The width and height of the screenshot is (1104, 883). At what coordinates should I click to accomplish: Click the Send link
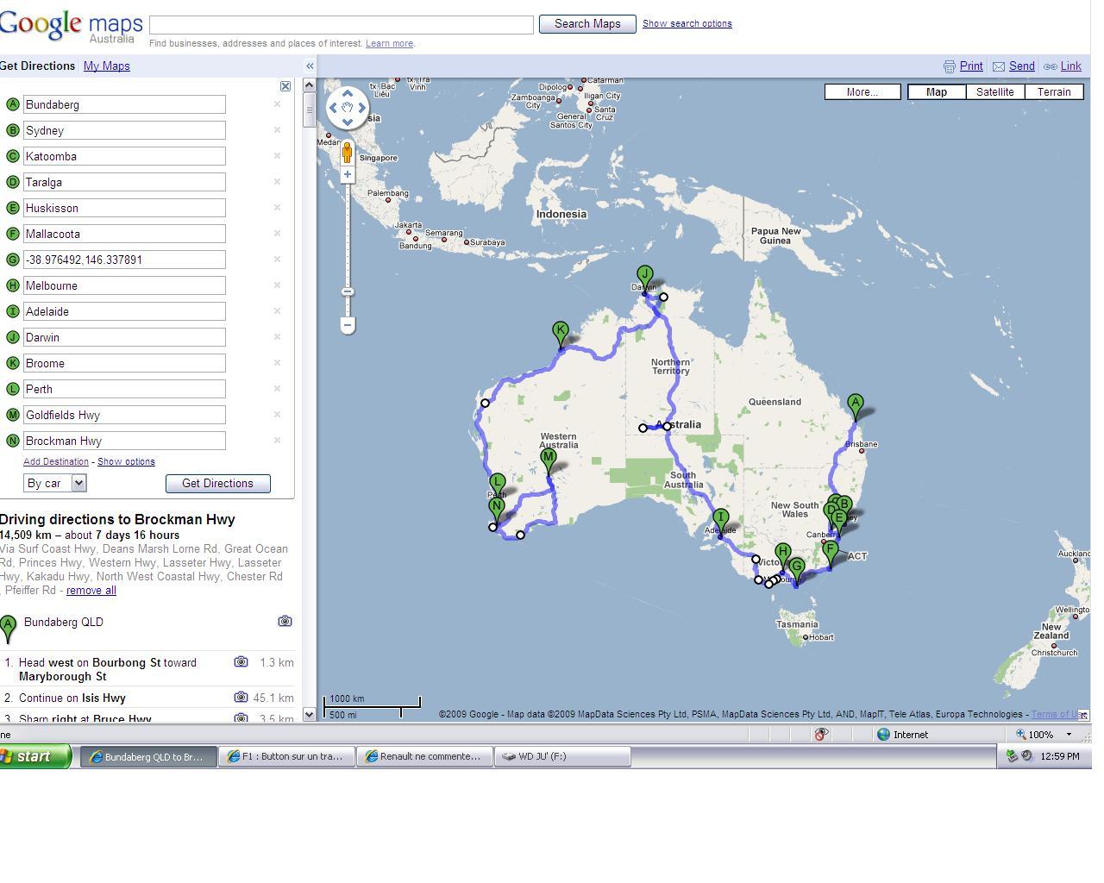click(1022, 66)
